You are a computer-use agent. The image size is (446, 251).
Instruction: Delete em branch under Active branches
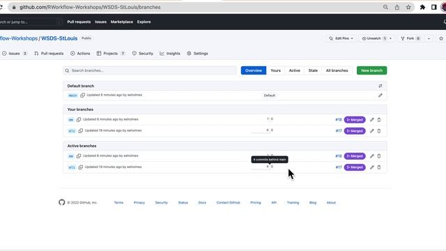(379, 156)
